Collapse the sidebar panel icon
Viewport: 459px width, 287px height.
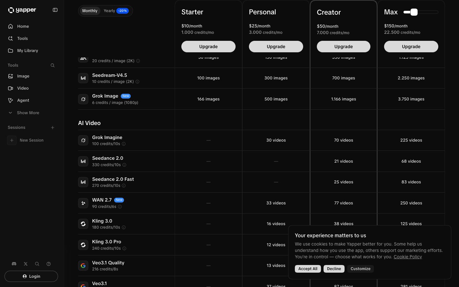55,10
